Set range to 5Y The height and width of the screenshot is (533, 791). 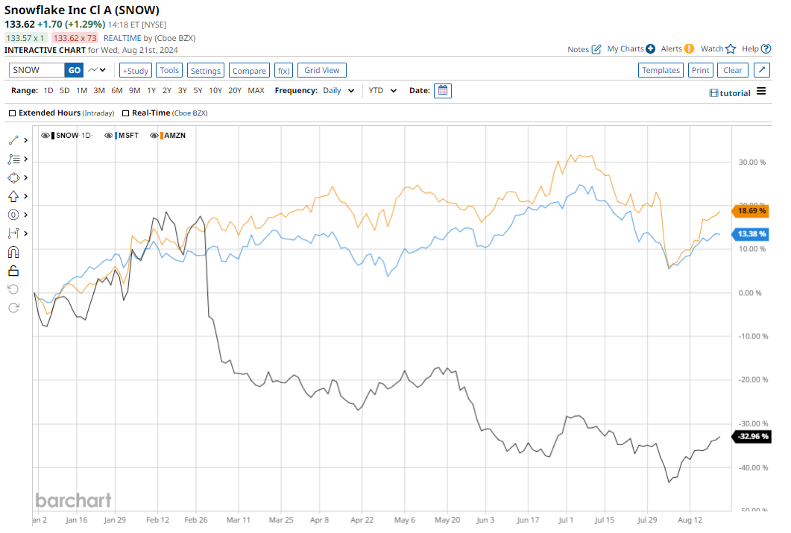tap(198, 91)
